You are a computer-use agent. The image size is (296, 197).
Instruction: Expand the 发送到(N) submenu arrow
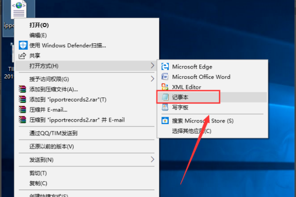pyautogui.click(x=152, y=160)
